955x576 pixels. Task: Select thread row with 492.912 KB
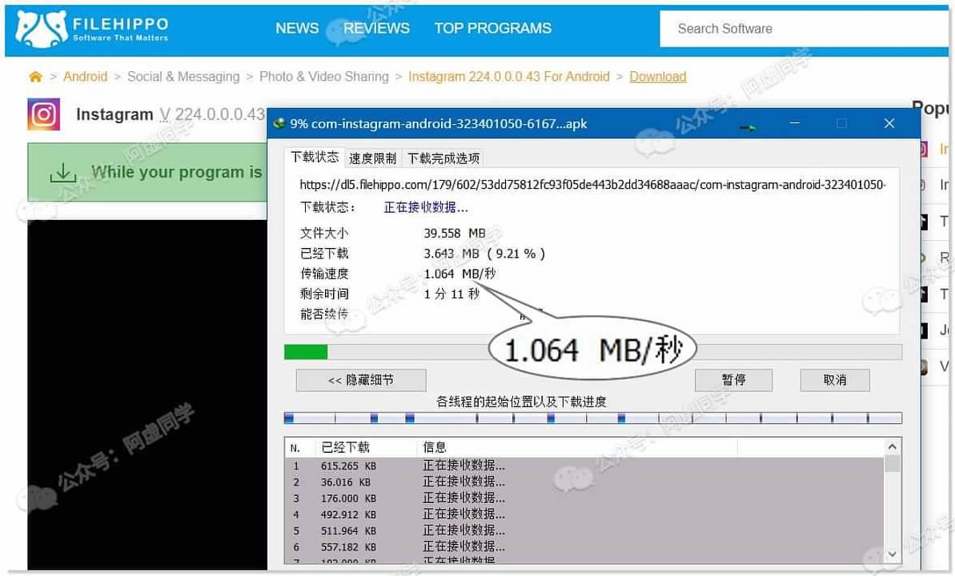(584, 515)
